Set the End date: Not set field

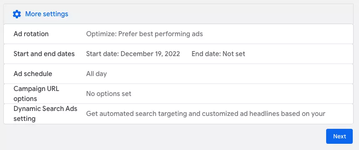pyautogui.click(x=218, y=54)
